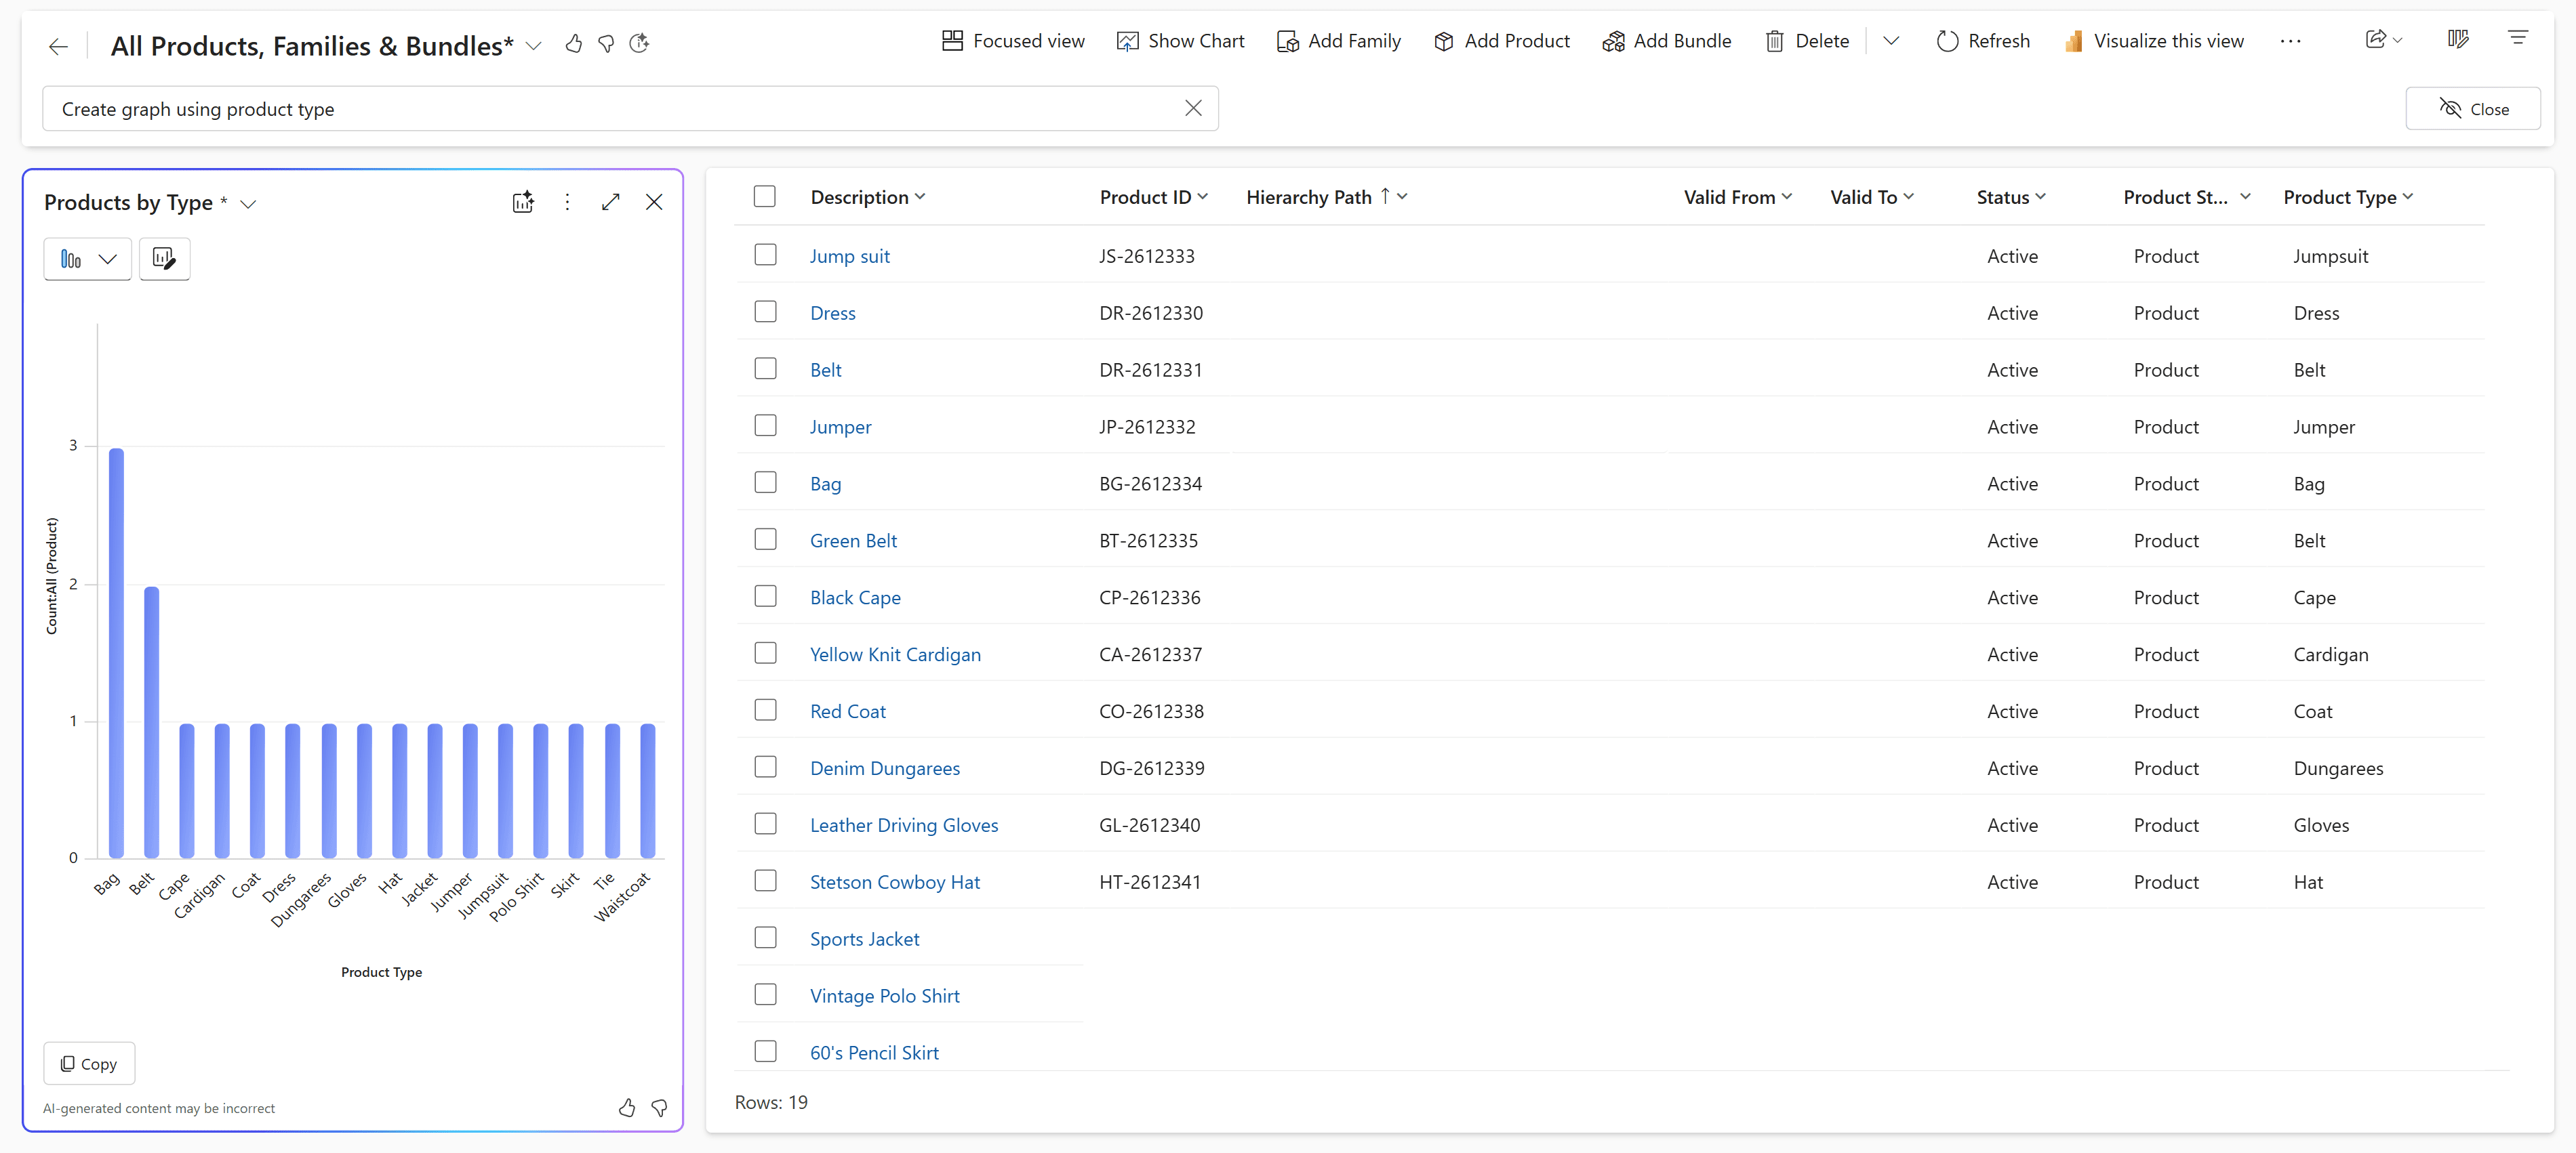Check the checkbox next to Jump suit
2576x1153 pixels.
point(765,255)
